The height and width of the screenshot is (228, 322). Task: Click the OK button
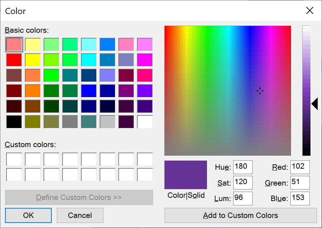click(x=28, y=215)
